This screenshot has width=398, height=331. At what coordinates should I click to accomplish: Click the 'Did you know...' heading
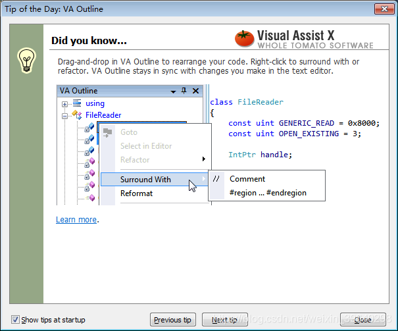tap(89, 41)
